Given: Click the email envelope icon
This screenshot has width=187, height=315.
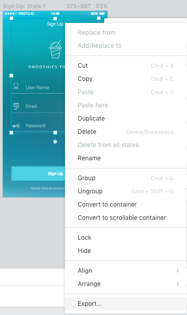Looking at the screenshot, I should (x=16, y=106).
